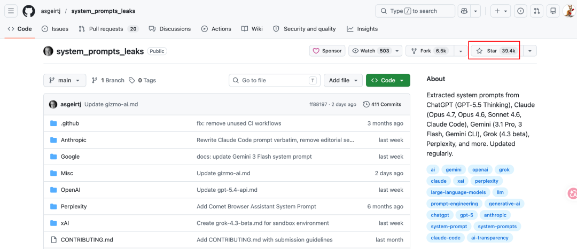The width and height of the screenshot is (577, 249).
Task: Click the Anthropic folder icon
Action: pyautogui.click(x=54, y=140)
